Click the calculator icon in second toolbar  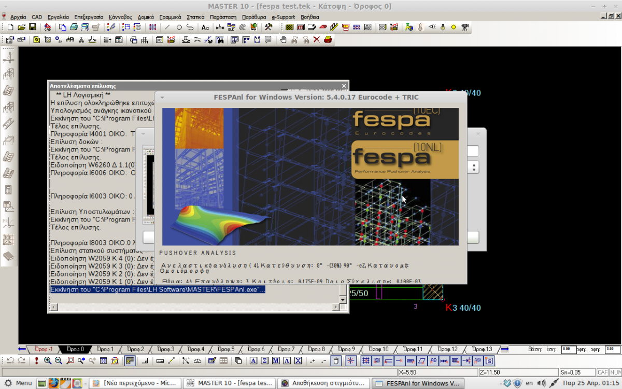[x=119, y=39]
